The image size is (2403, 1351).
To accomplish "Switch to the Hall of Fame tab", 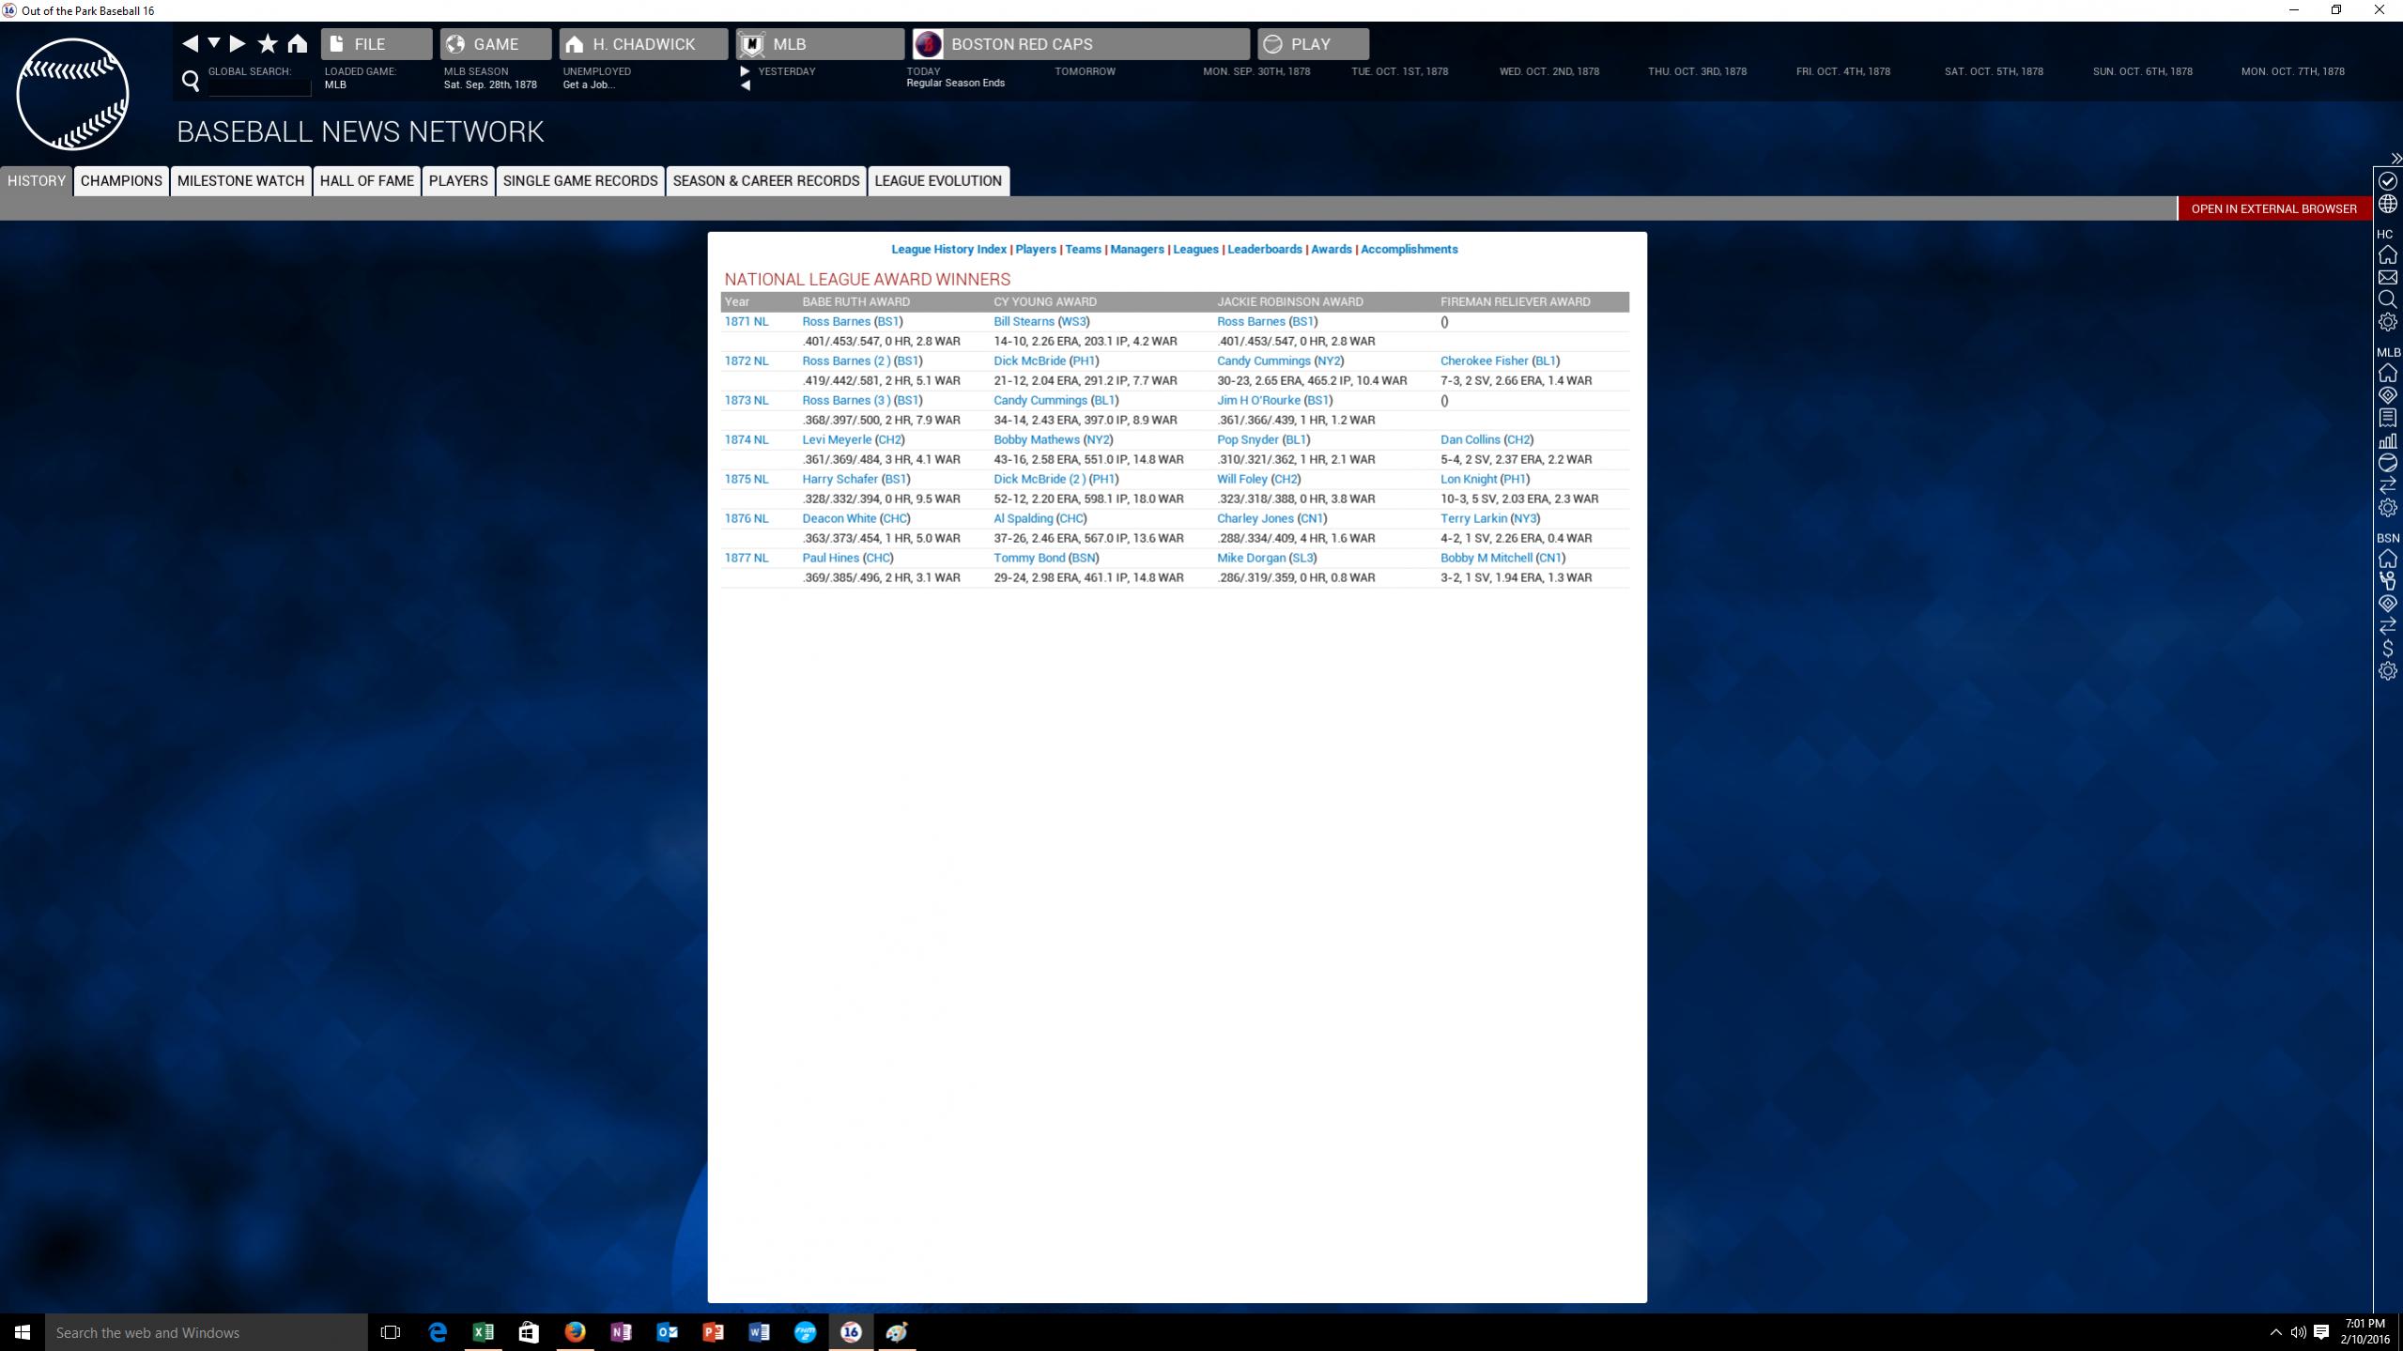I will click(x=366, y=180).
